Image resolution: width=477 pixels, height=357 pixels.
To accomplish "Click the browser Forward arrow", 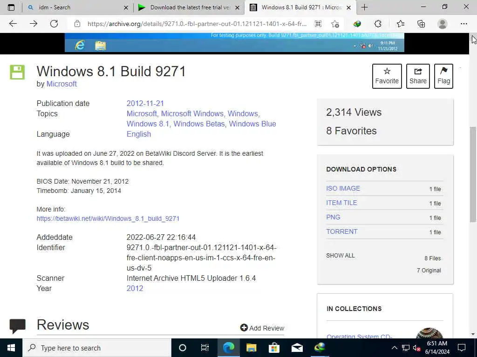I will click(34, 24).
